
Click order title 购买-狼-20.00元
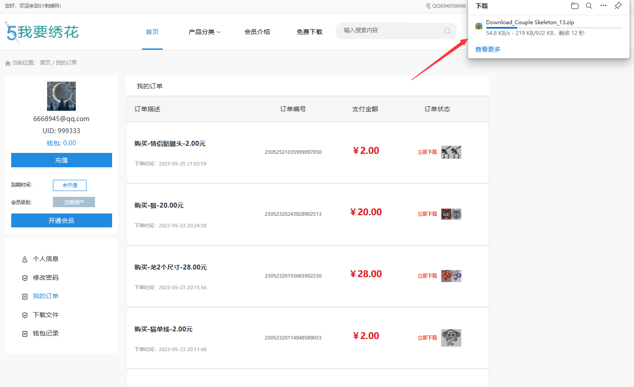(x=159, y=205)
